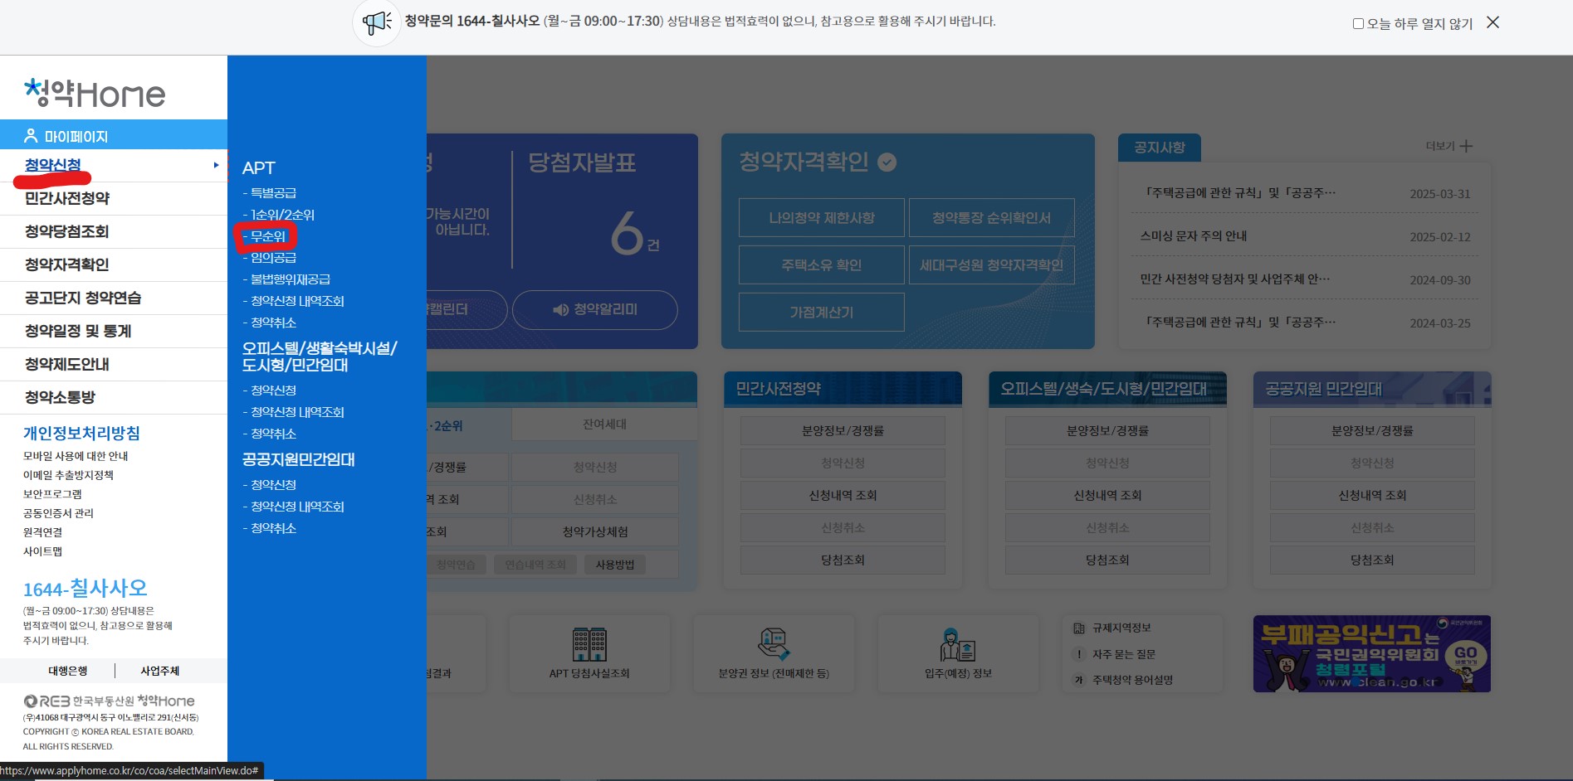Image resolution: width=1573 pixels, height=781 pixels.
Task: Click the megaphone icon beside 청약문의 notice
Action: [x=376, y=22]
